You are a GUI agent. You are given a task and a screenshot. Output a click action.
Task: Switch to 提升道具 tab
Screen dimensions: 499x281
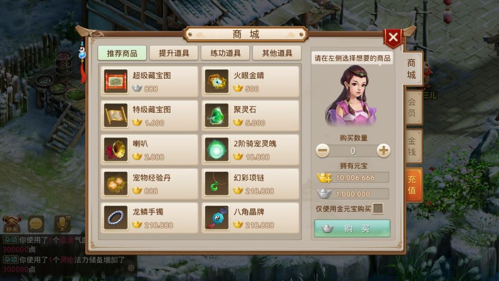click(x=174, y=53)
